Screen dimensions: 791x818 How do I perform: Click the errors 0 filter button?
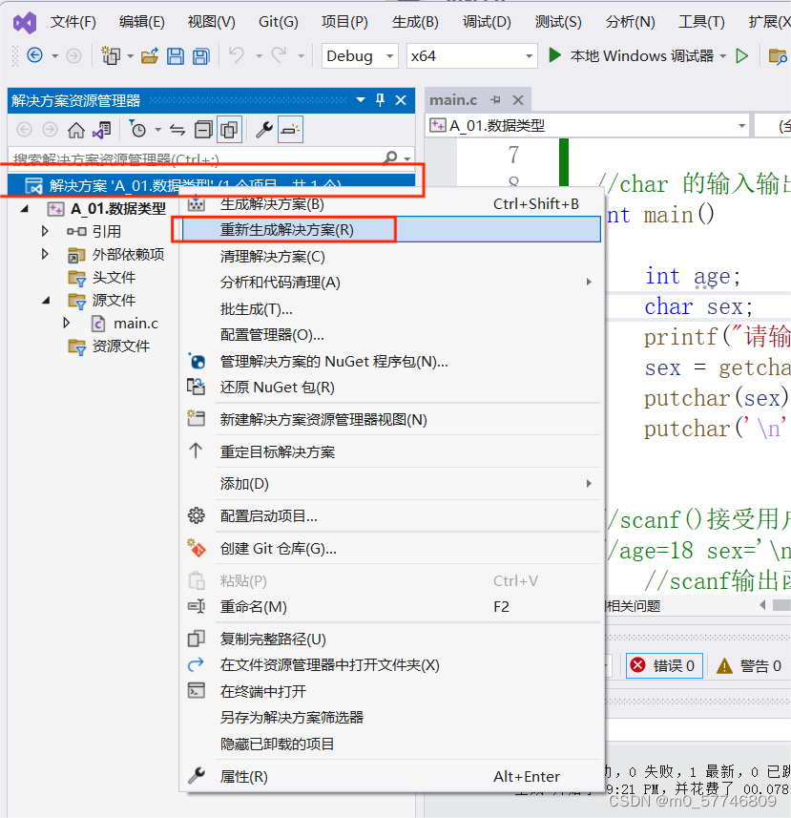pos(664,665)
